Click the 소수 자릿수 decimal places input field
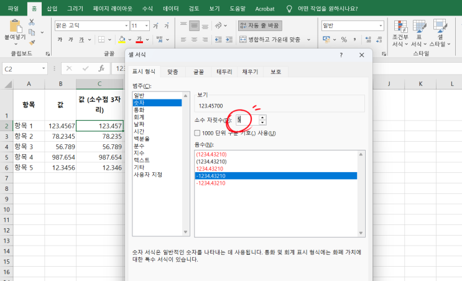Image resolution: width=462 pixels, height=281 pixels. pyautogui.click(x=247, y=119)
